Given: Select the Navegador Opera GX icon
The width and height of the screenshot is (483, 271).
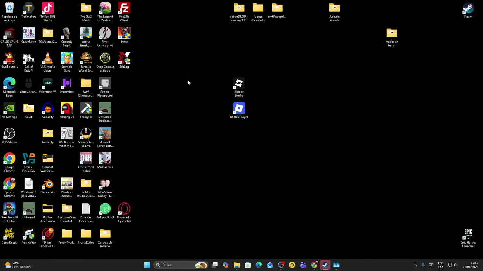Looking at the screenshot, I should [124, 213].
